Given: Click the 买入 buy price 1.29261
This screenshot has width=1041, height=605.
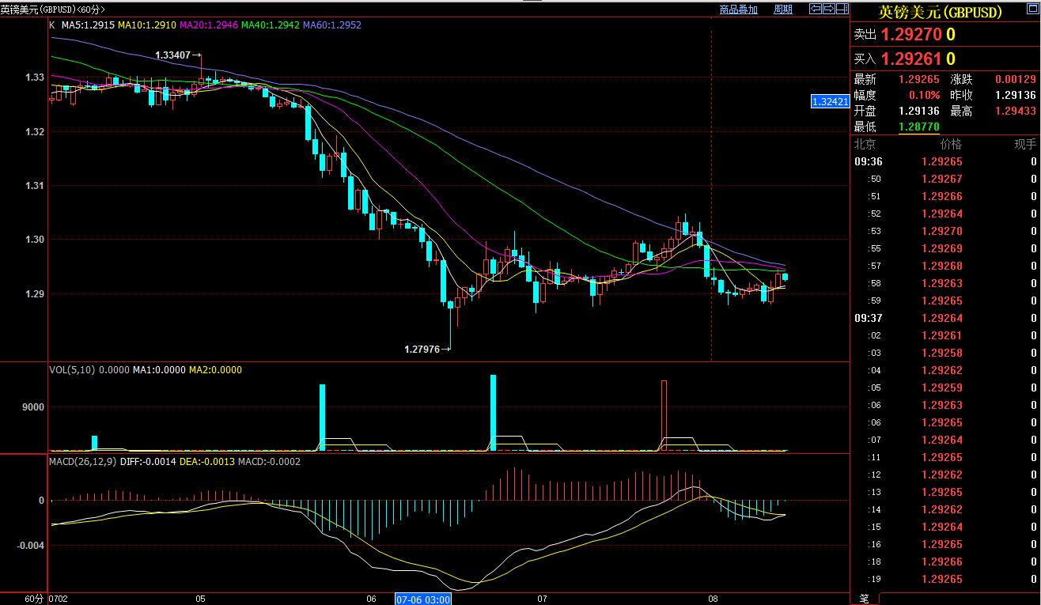Looking at the screenshot, I should point(911,59).
